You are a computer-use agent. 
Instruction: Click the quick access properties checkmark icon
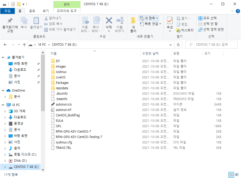point(13,4)
